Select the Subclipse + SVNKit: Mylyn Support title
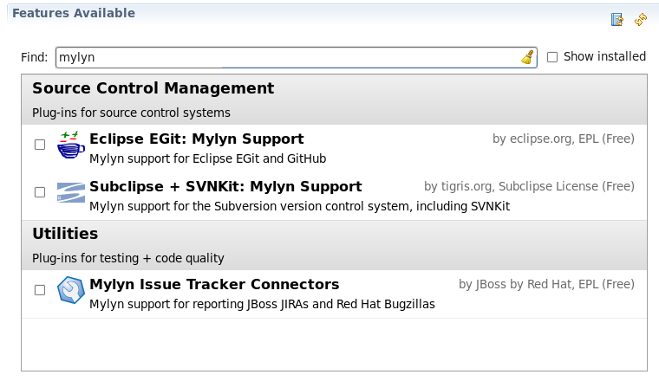Screen dimensions: 659x381 [x=225, y=186]
